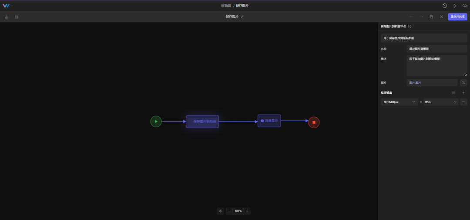The height and width of the screenshot is (220, 470).
Task: Close editor with X icon
Action: coord(441,17)
